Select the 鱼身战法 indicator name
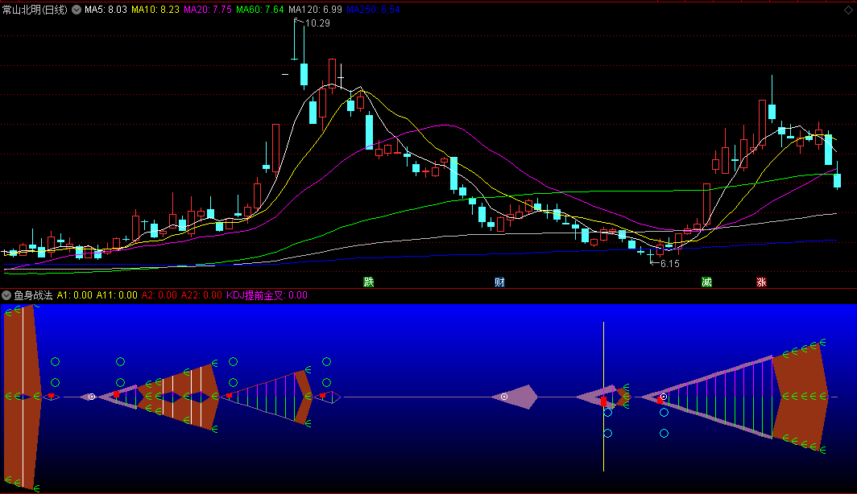857x494 pixels. coord(33,295)
